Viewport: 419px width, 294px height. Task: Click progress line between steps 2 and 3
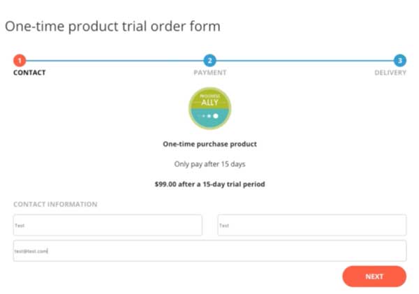point(305,61)
